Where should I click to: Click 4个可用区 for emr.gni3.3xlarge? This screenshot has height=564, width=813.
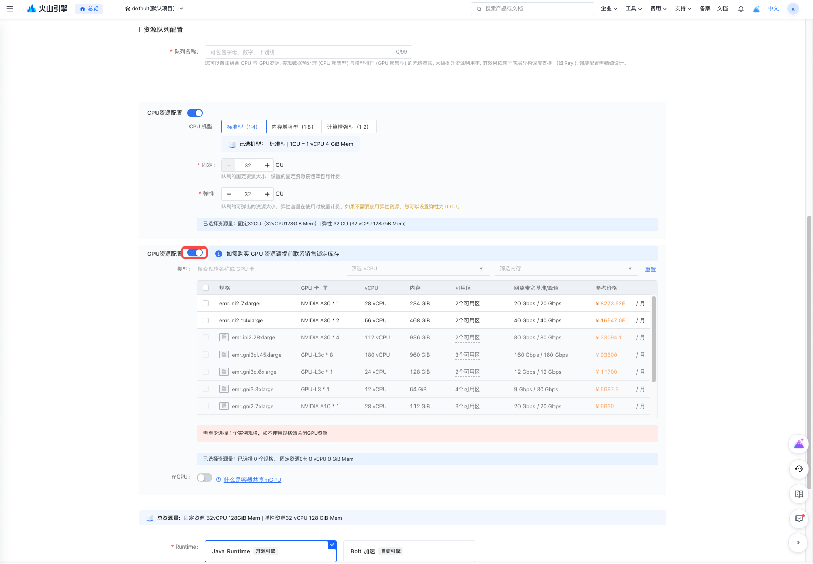pos(468,390)
